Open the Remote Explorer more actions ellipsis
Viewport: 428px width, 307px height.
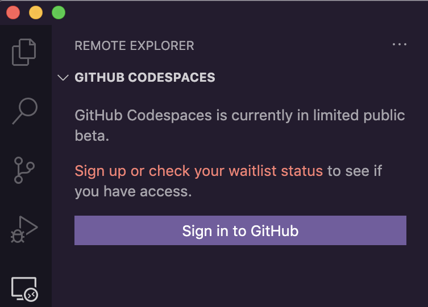400,45
